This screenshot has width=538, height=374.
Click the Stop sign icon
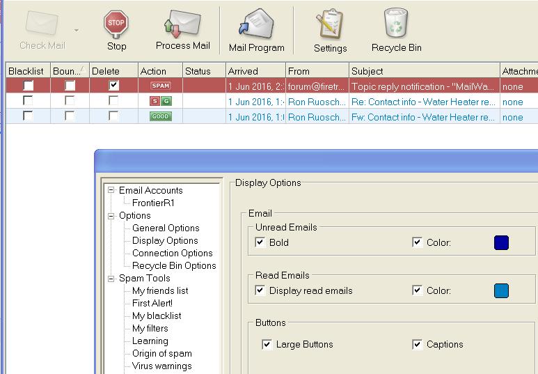click(116, 24)
